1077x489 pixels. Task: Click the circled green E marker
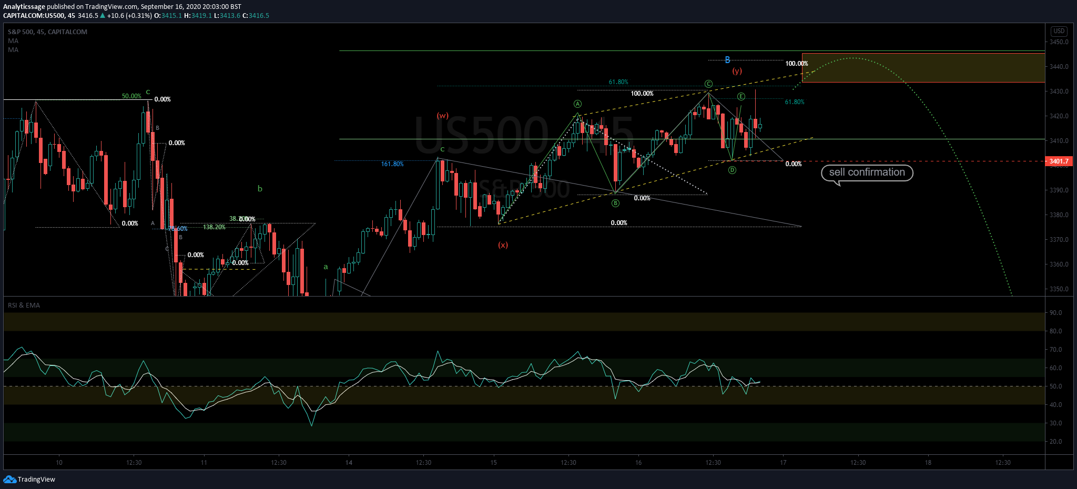[x=740, y=96]
